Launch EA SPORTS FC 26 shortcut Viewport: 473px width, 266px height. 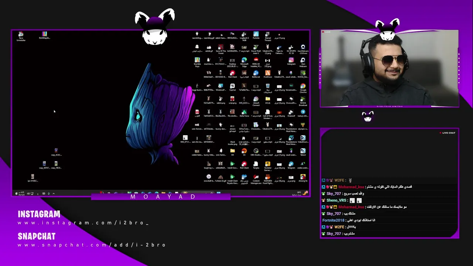291,50
